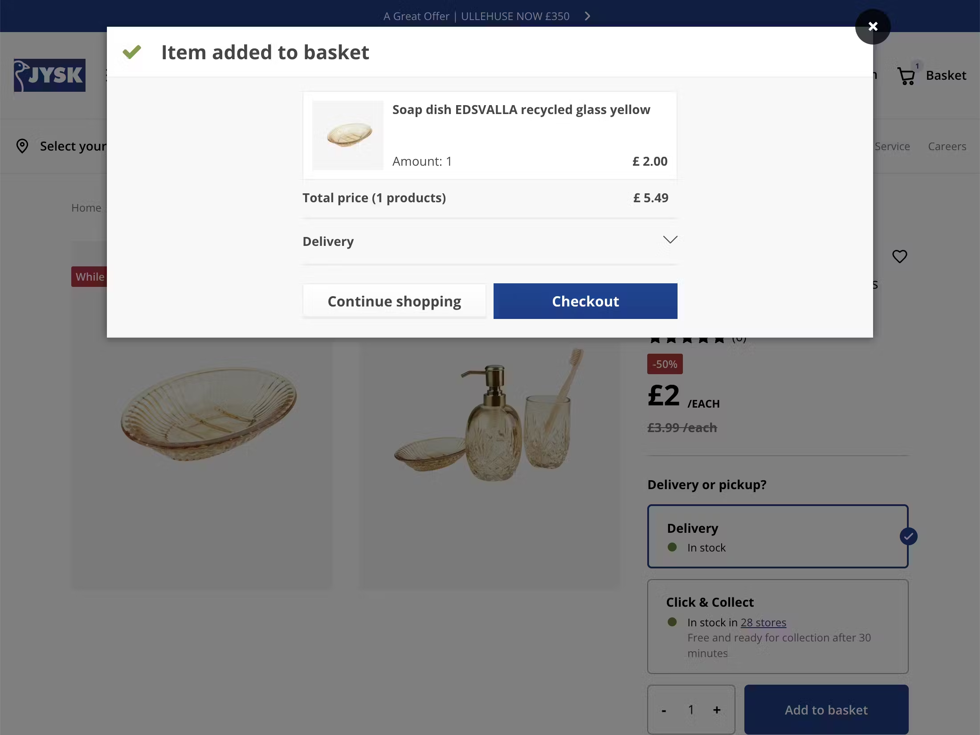Click the store location pin icon
The width and height of the screenshot is (980, 735).
tap(22, 146)
